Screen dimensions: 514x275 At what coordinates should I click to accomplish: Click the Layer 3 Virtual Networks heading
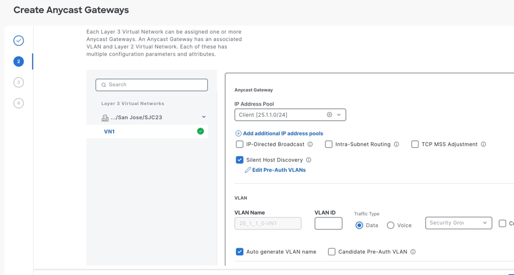133,103
